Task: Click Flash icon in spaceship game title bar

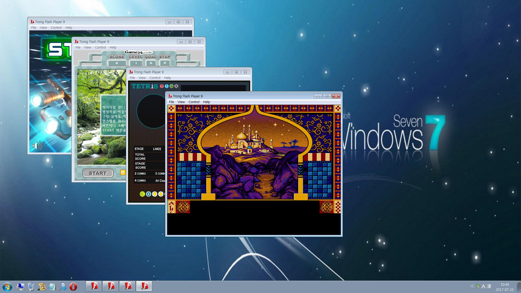Action: point(32,22)
